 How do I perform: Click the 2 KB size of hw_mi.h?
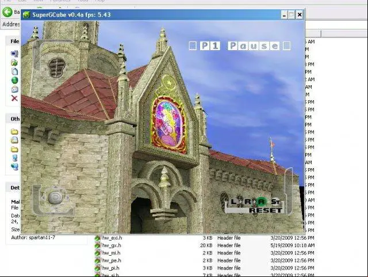[x=208, y=253]
